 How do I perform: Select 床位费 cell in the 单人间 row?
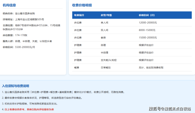[78, 23]
